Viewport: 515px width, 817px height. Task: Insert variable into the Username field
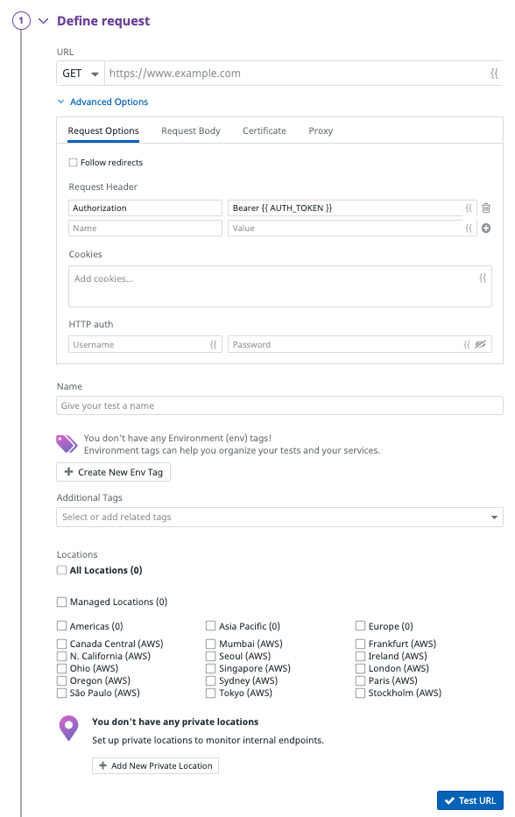pos(213,344)
